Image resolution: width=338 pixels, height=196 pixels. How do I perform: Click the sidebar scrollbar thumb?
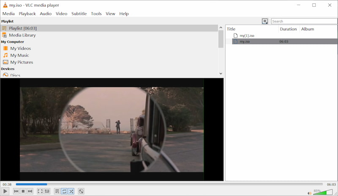coord(221,39)
